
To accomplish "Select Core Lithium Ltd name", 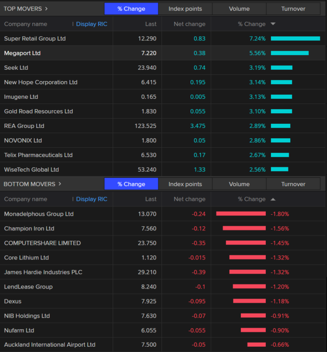I will click(26, 257).
